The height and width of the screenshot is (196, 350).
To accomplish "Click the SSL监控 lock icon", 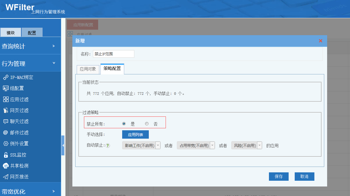I will pos(6,155).
